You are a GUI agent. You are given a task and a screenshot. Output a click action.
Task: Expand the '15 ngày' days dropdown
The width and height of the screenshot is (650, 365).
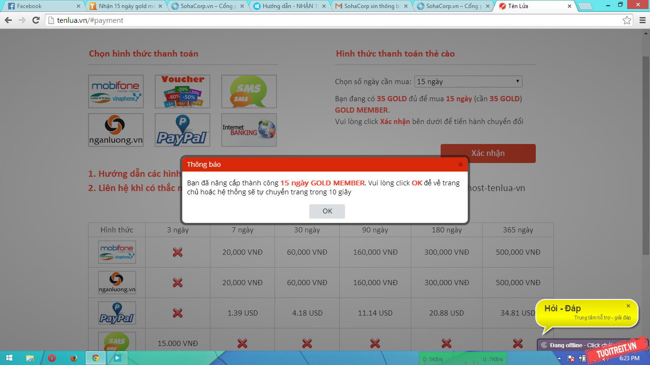(x=468, y=82)
